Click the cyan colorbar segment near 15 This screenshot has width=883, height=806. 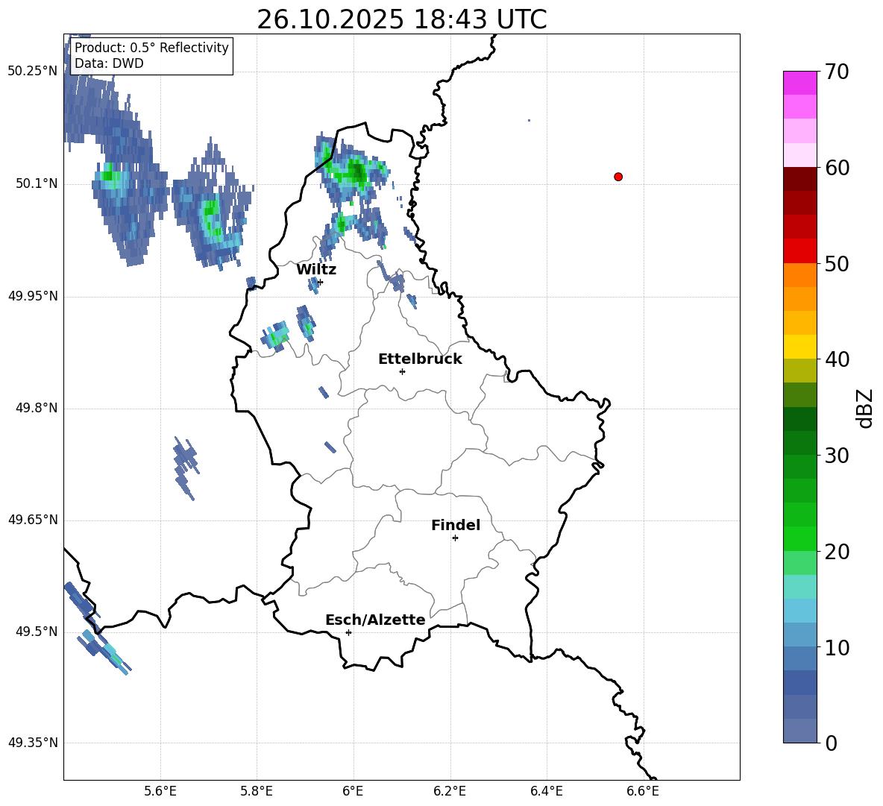point(799,587)
